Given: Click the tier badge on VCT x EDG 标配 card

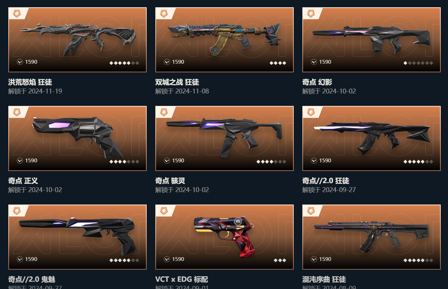Looking at the screenshot, I should 164,211.
